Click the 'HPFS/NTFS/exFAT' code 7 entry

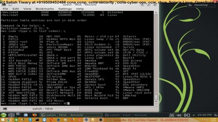pyautogui.click(x=20, y=55)
